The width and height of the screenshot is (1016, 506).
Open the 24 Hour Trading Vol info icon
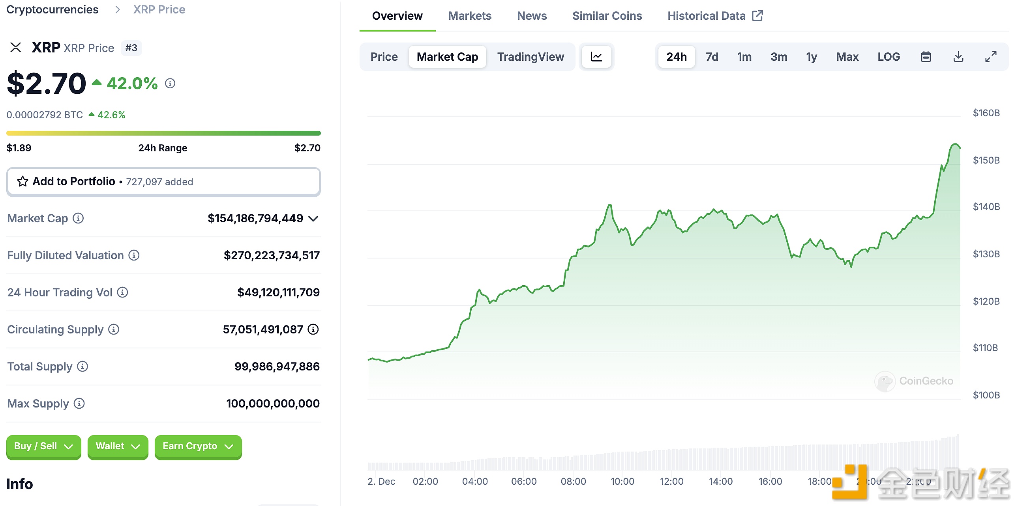(123, 292)
